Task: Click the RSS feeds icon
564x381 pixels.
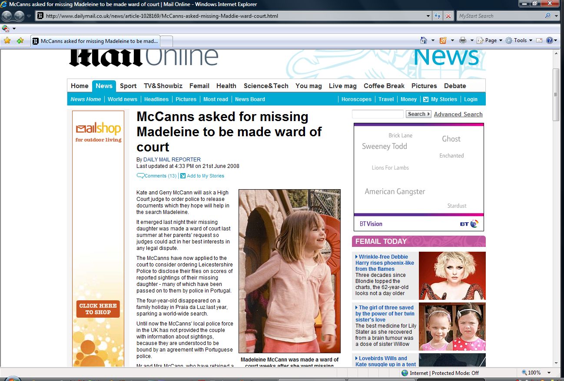Action: pyautogui.click(x=443, y=40)
